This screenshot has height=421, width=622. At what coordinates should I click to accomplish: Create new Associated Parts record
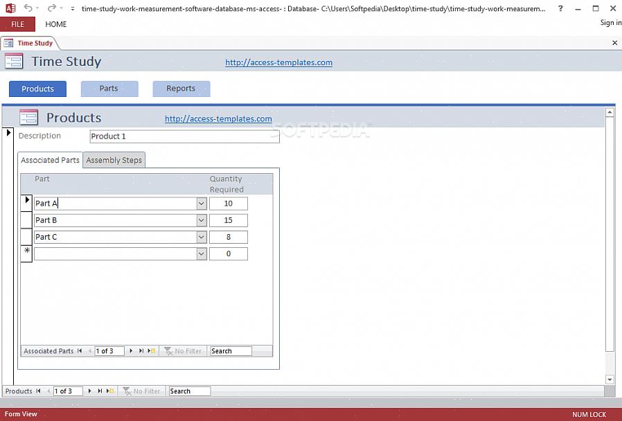click(152, 351)
